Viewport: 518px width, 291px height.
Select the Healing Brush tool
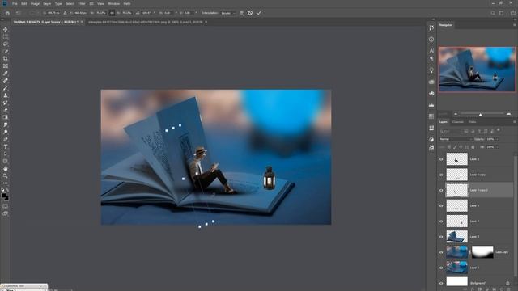6,81
